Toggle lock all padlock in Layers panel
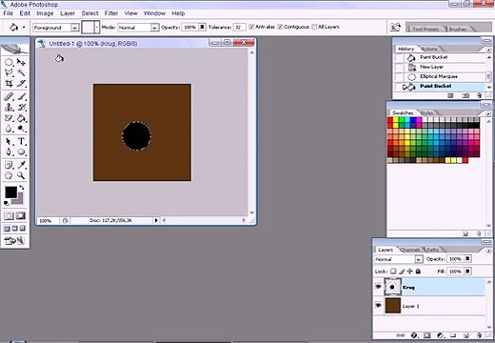 point(418,272)
